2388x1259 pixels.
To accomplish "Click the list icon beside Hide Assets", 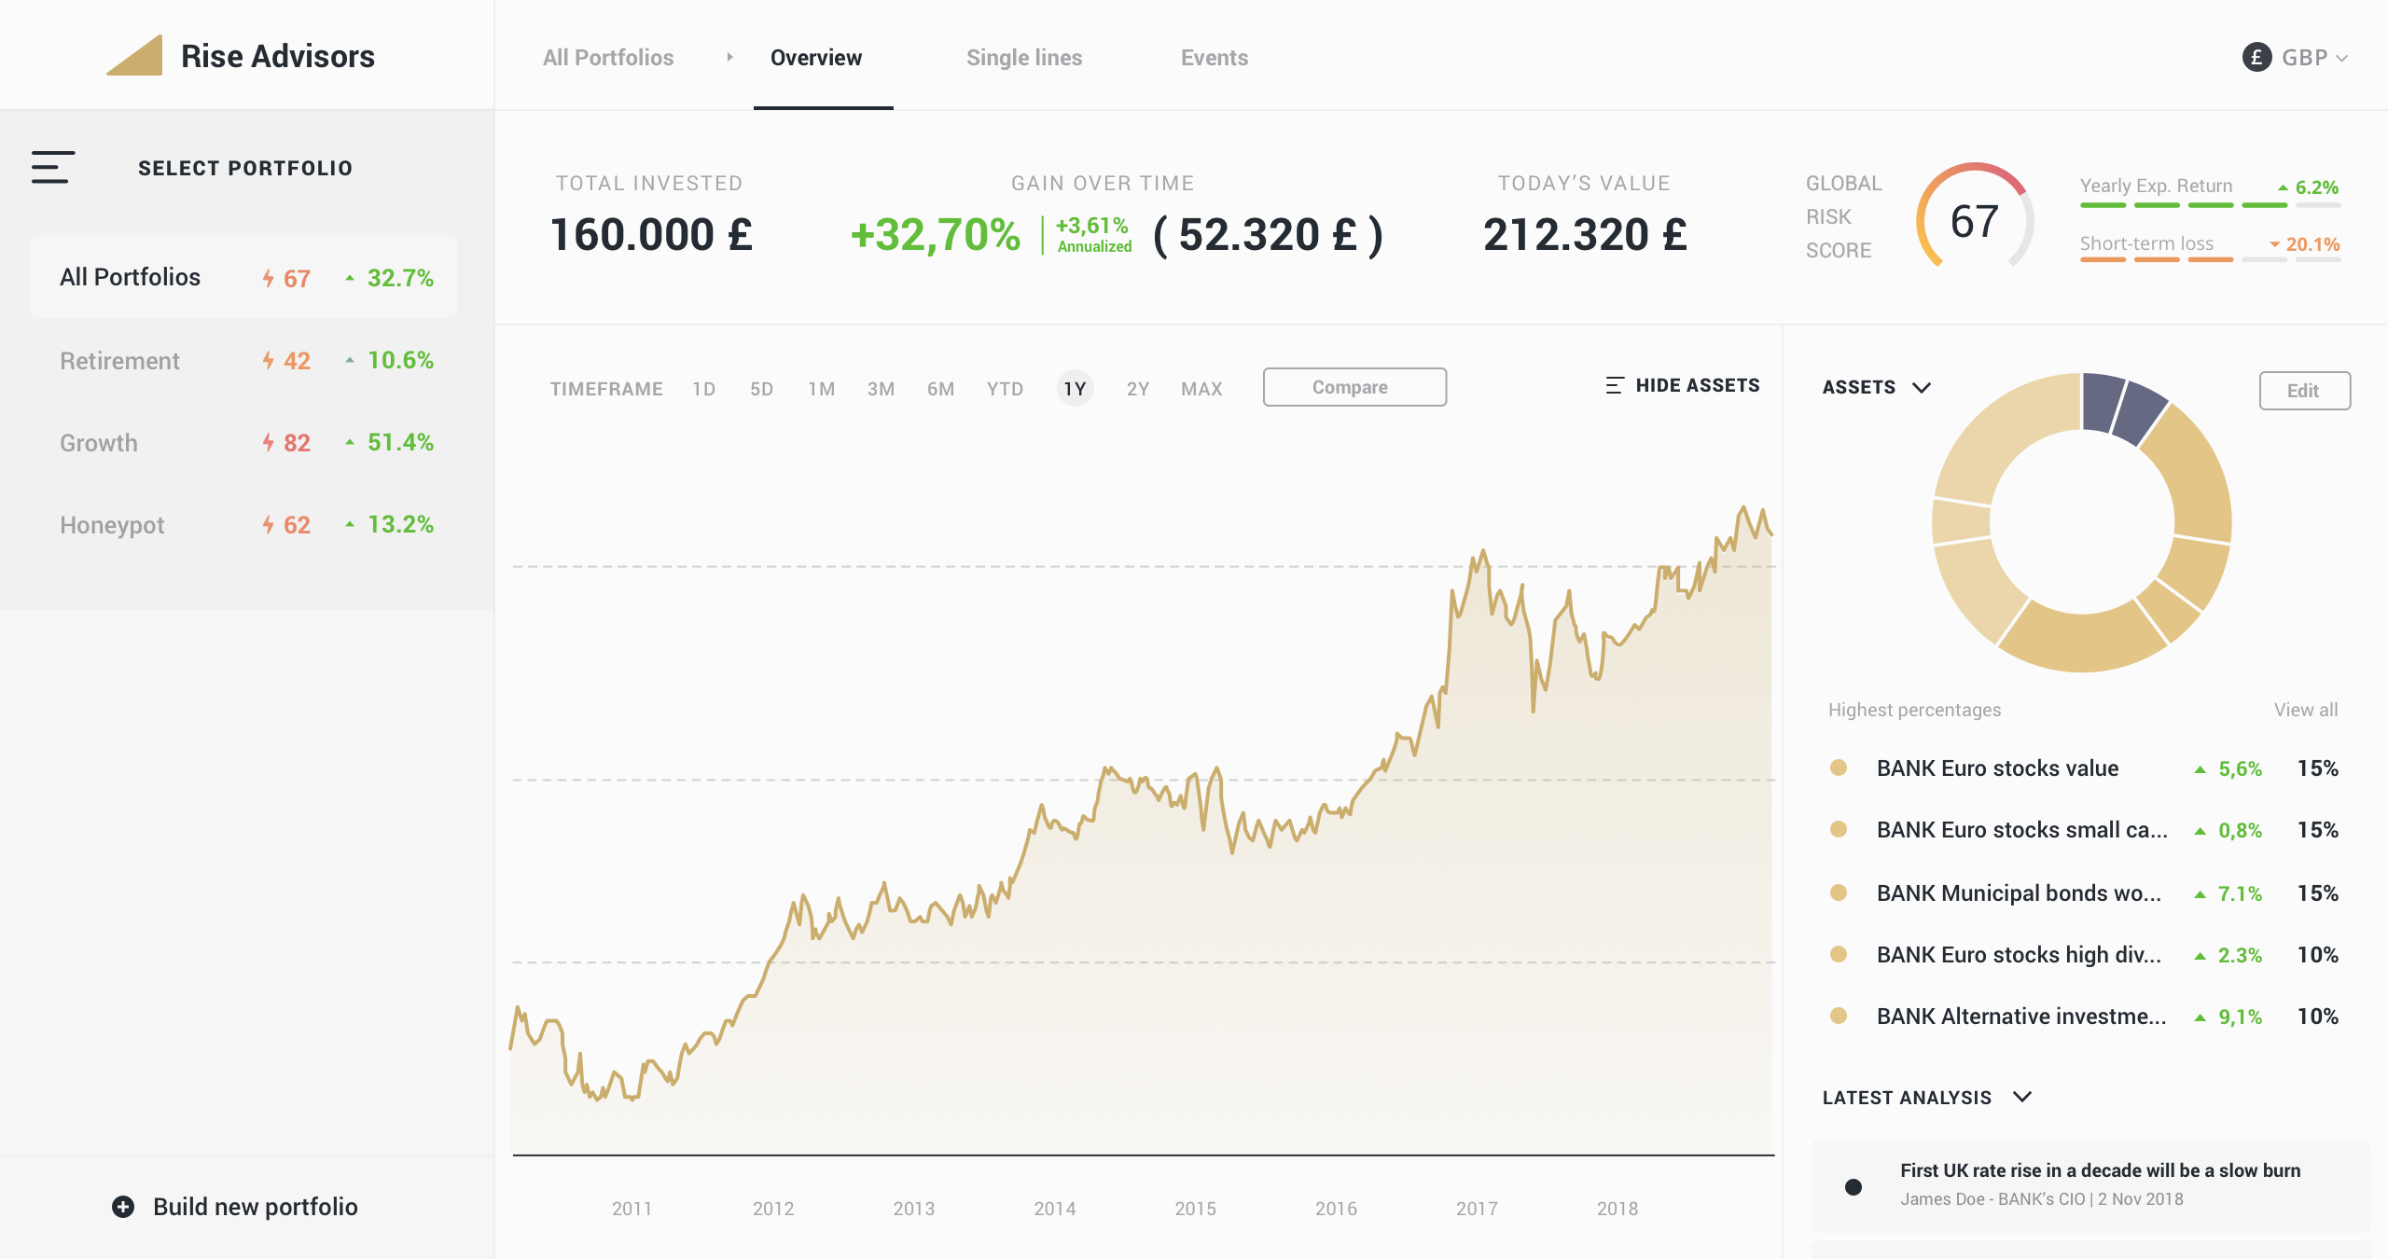I will point(1615,385).
